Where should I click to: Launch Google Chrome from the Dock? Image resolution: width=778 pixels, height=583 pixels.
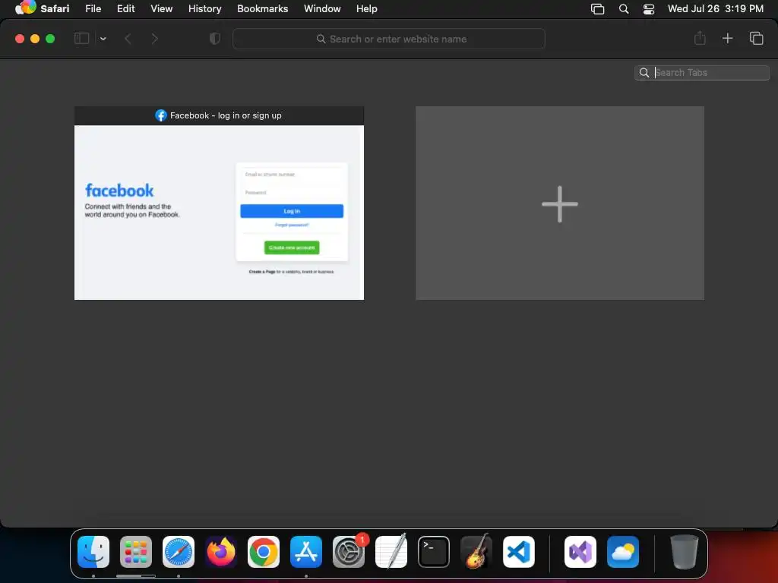[x=264, y=552]
